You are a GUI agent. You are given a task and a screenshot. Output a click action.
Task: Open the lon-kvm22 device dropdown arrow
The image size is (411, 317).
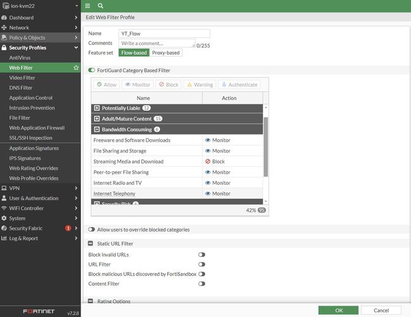click(77, 6)
